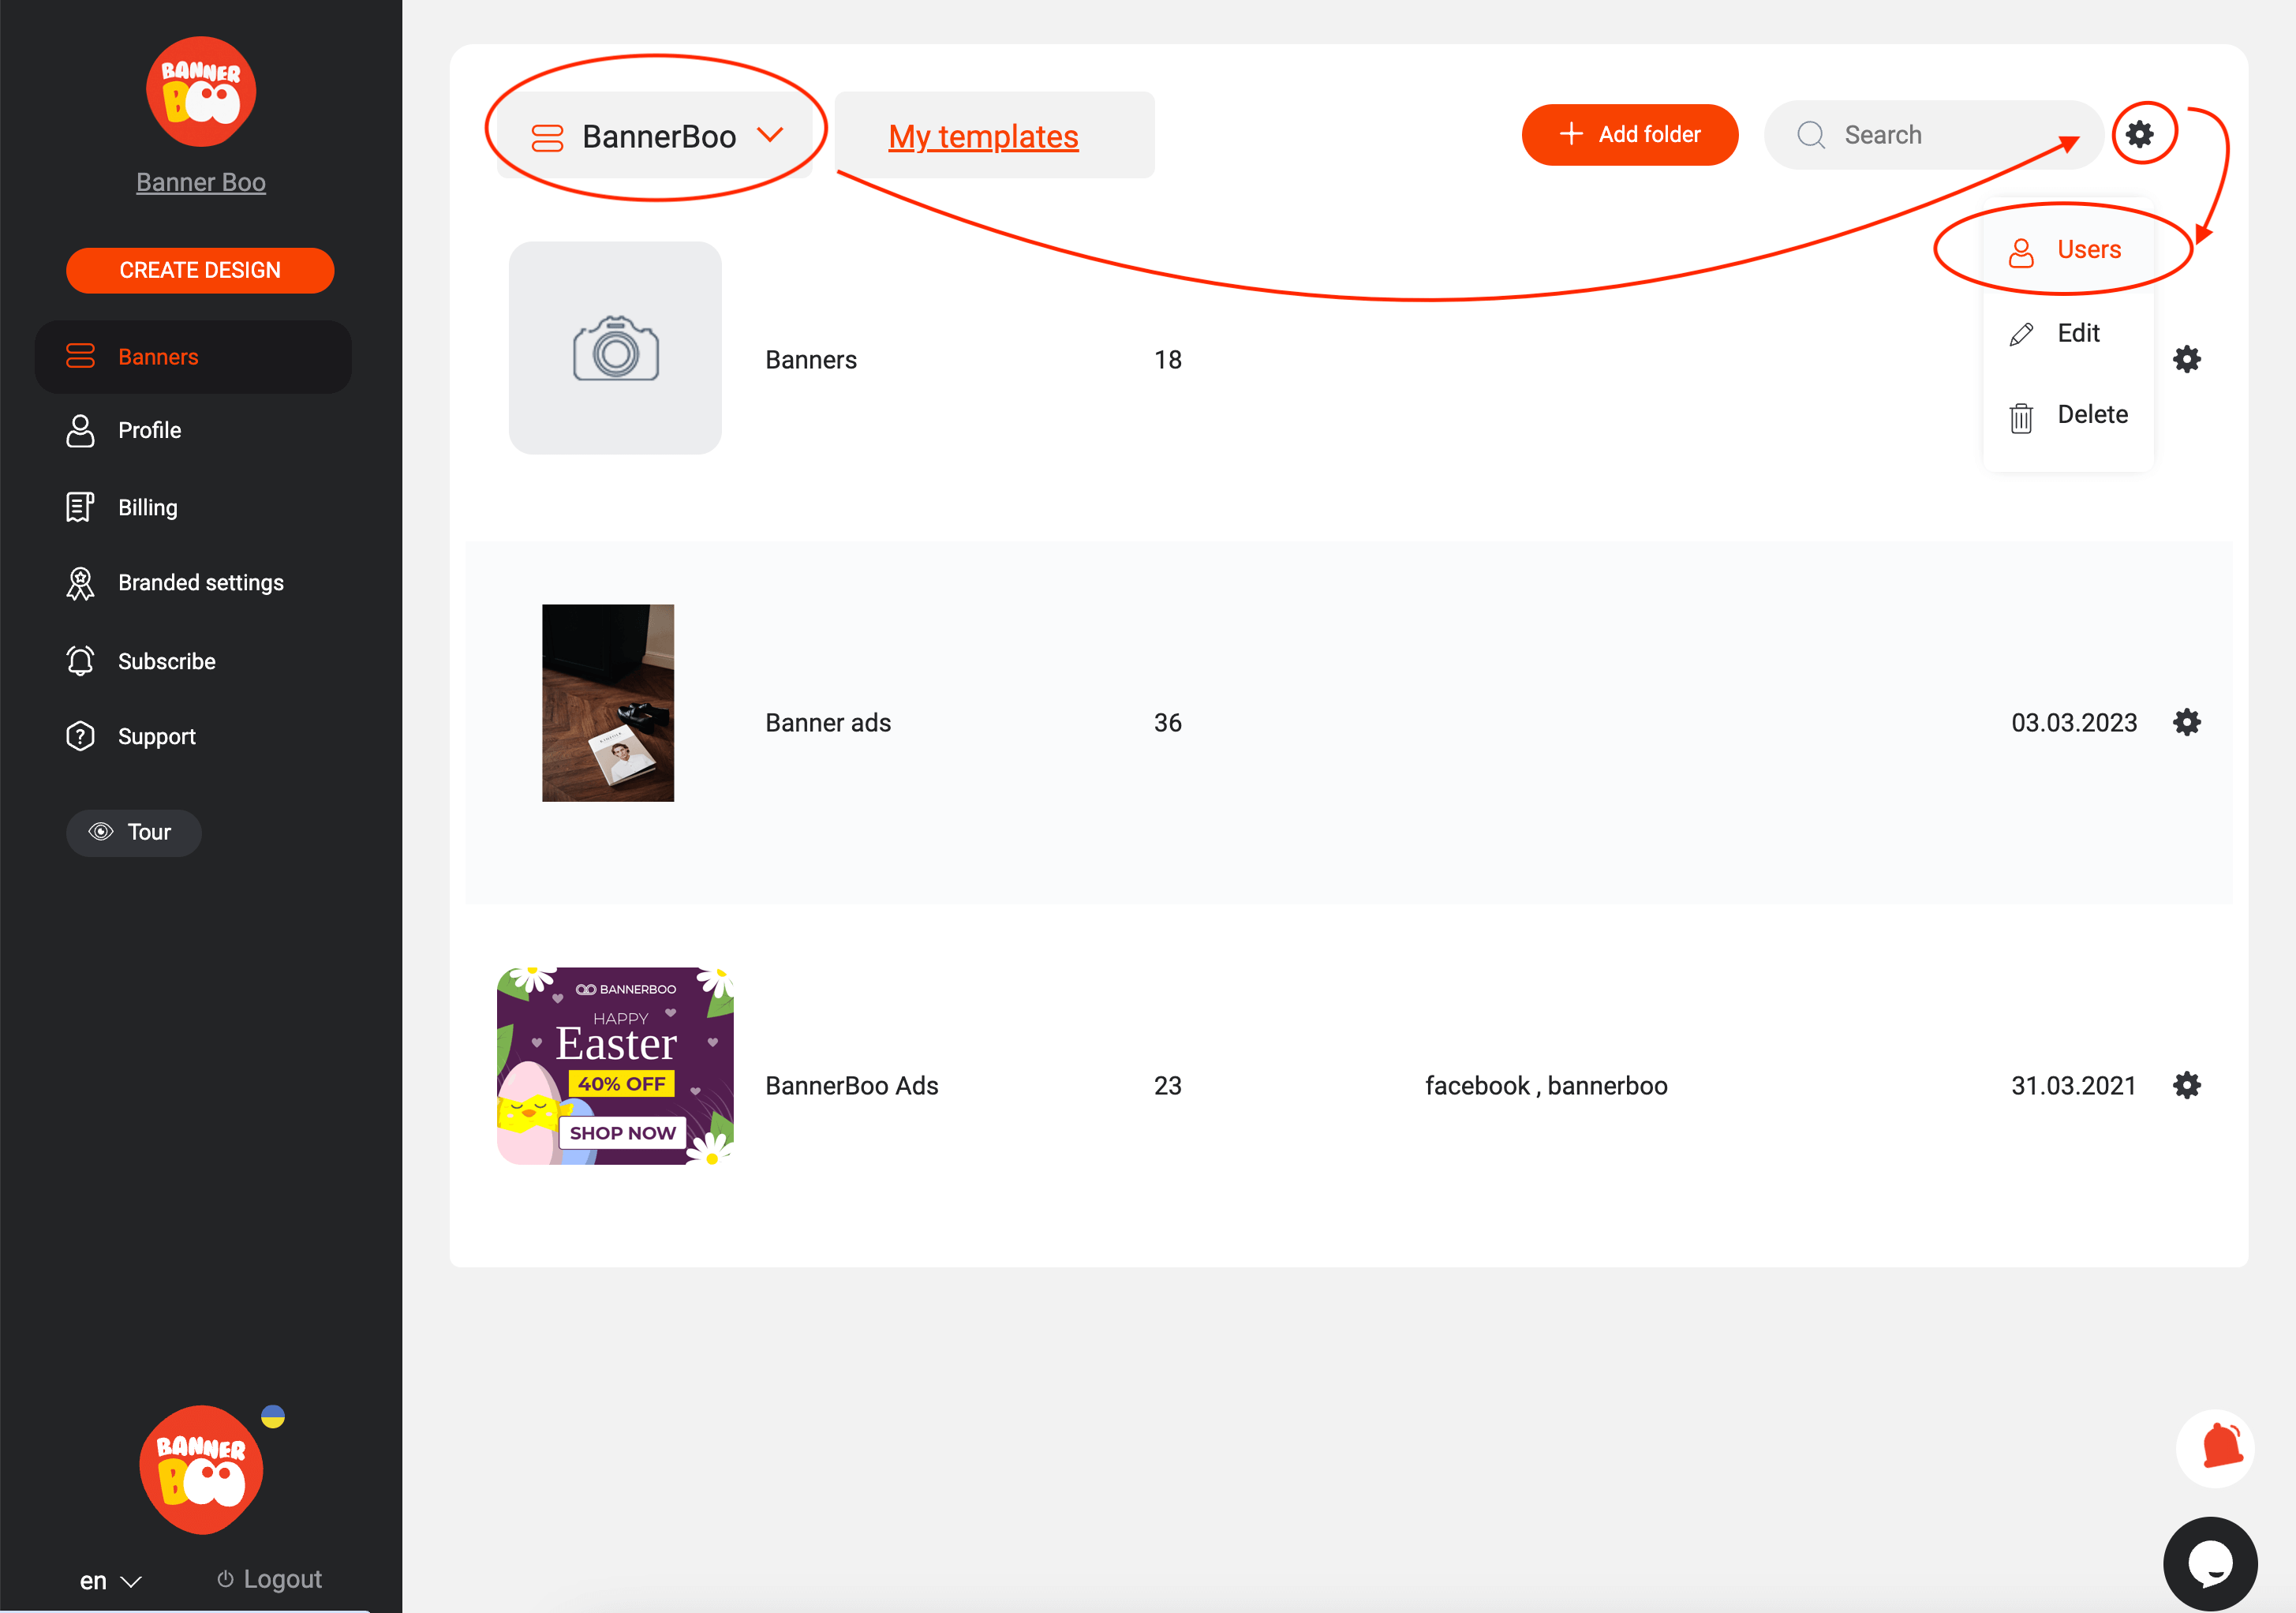Click the 03.03.2023 date of Banner ads
Screen dimensions: 2296x1613
2074,723
